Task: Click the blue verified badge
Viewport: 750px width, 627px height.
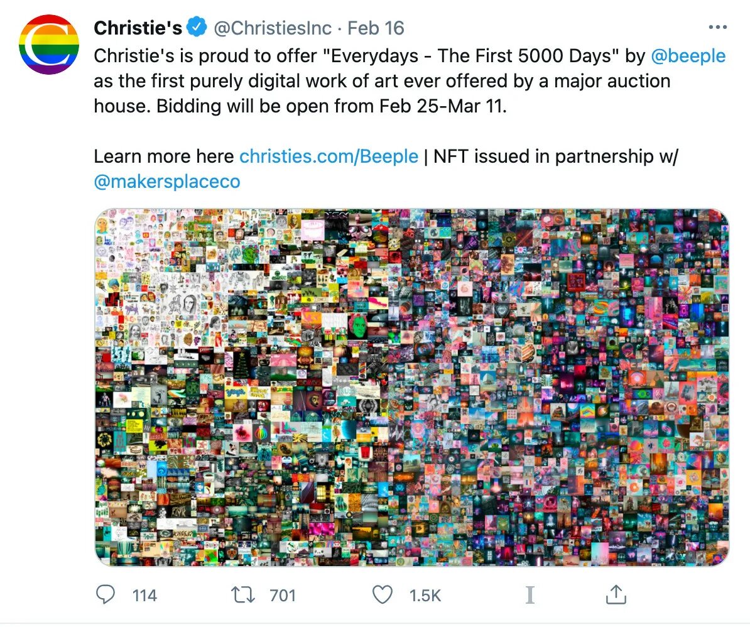Action: (197, 27)
